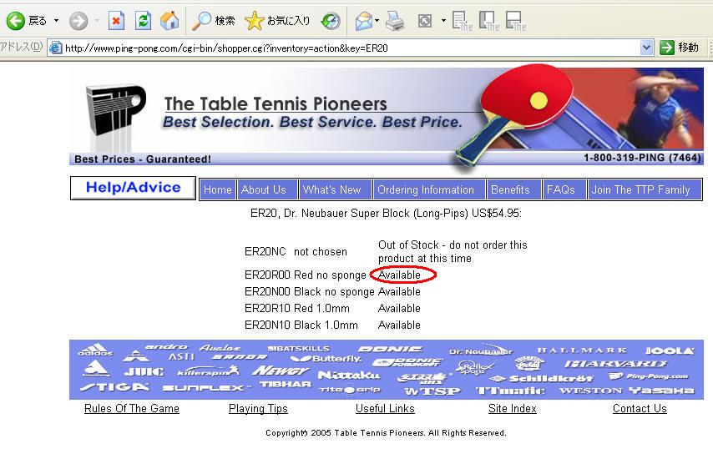Select ER20R10 Red 1.0mm text
Image resolution: width=713 pixels, height=454 pixels.
pyautogui.click(x=297, y=309)
